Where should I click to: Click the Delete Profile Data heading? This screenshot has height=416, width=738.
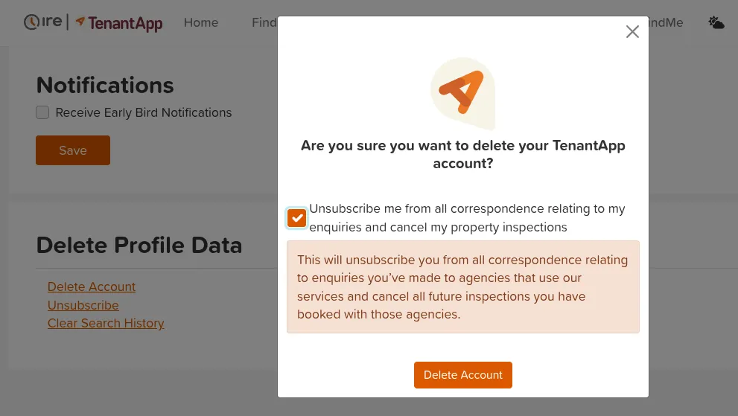click(x=139, y=245)
